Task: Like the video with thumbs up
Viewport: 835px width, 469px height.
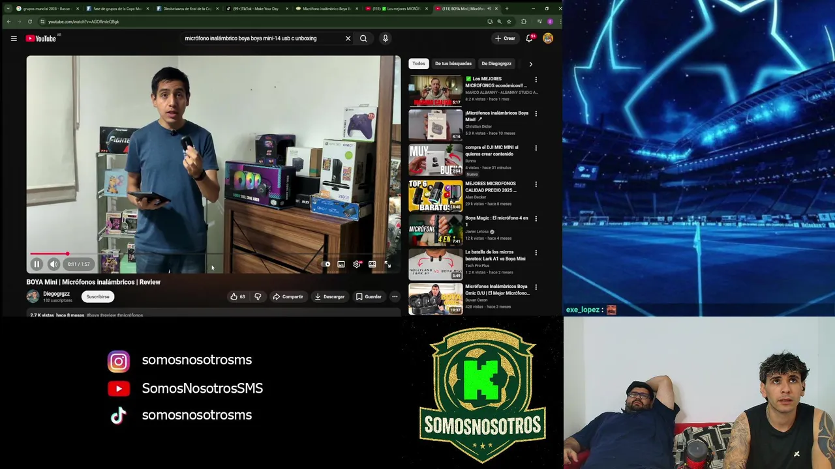Action: coord(237,297)
